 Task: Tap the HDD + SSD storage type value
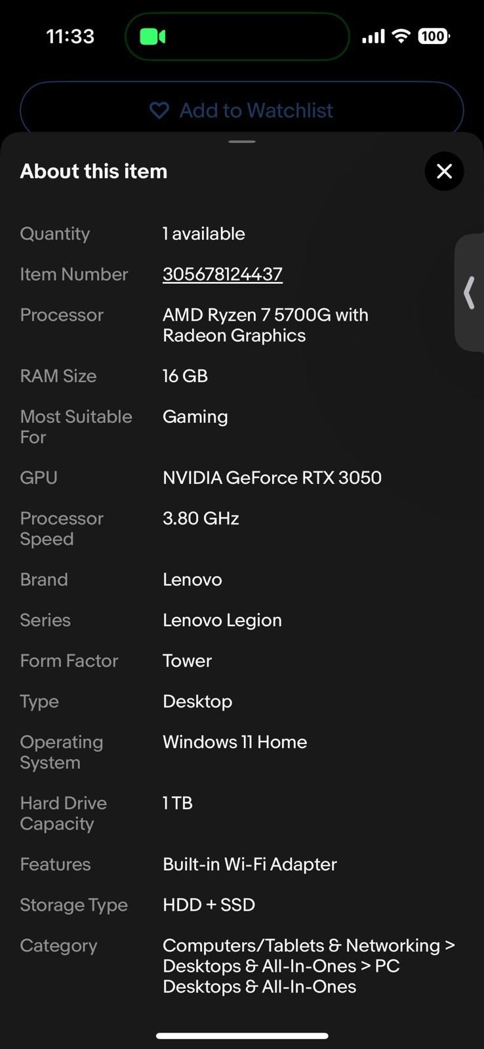[x=209, y=905]
